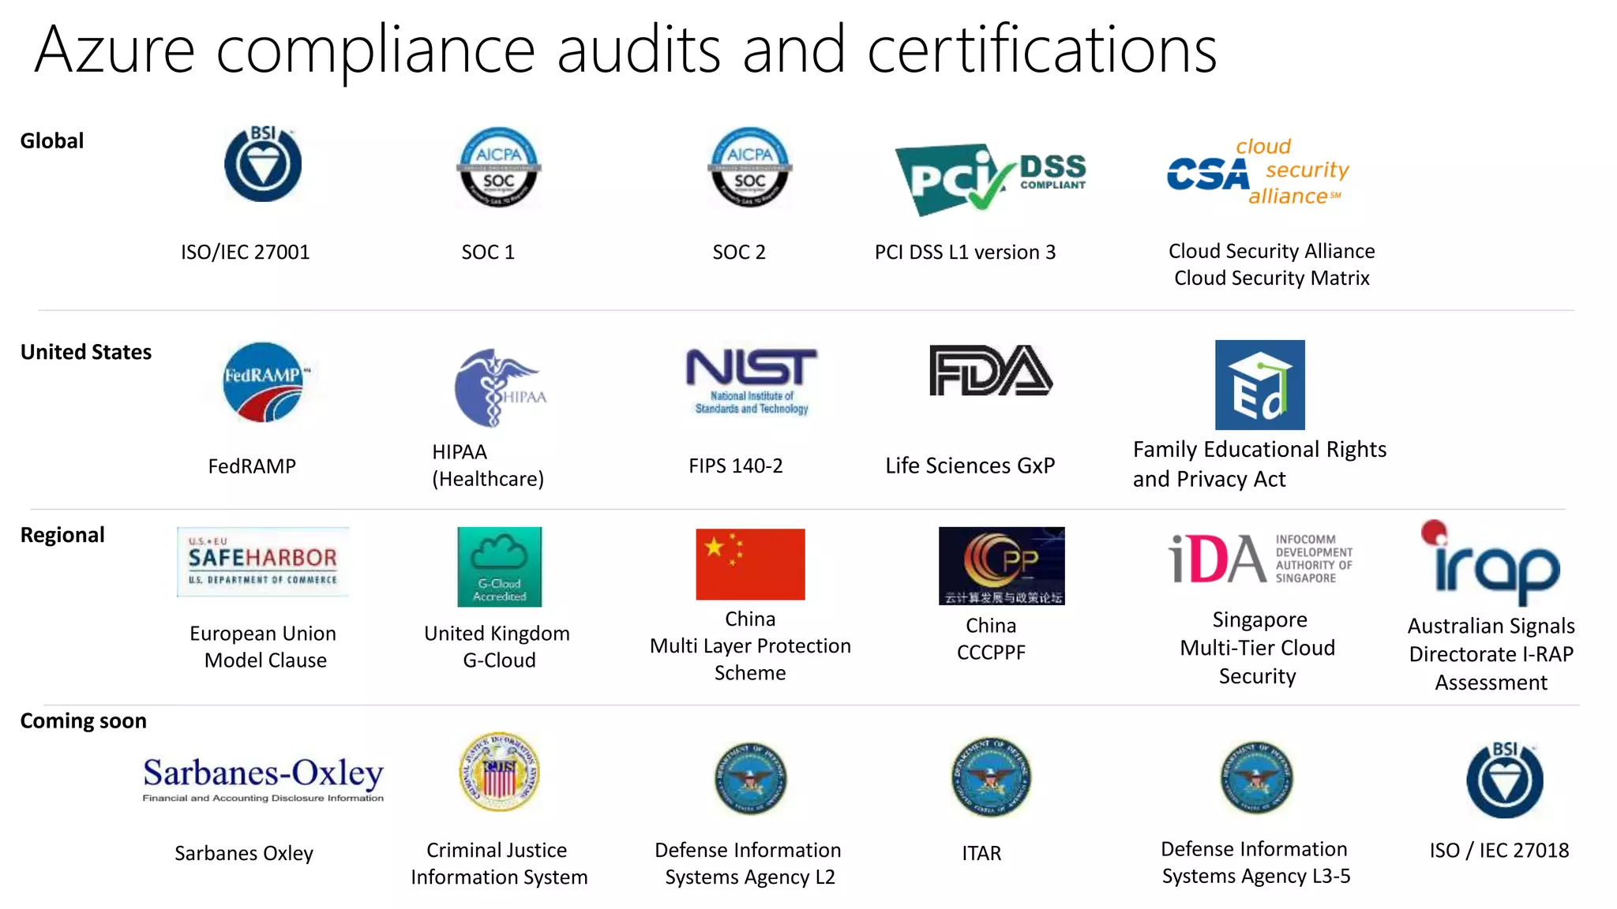Click the iDA Singapore logo
Viewport: 1617px width, 909px height.
1260,559
